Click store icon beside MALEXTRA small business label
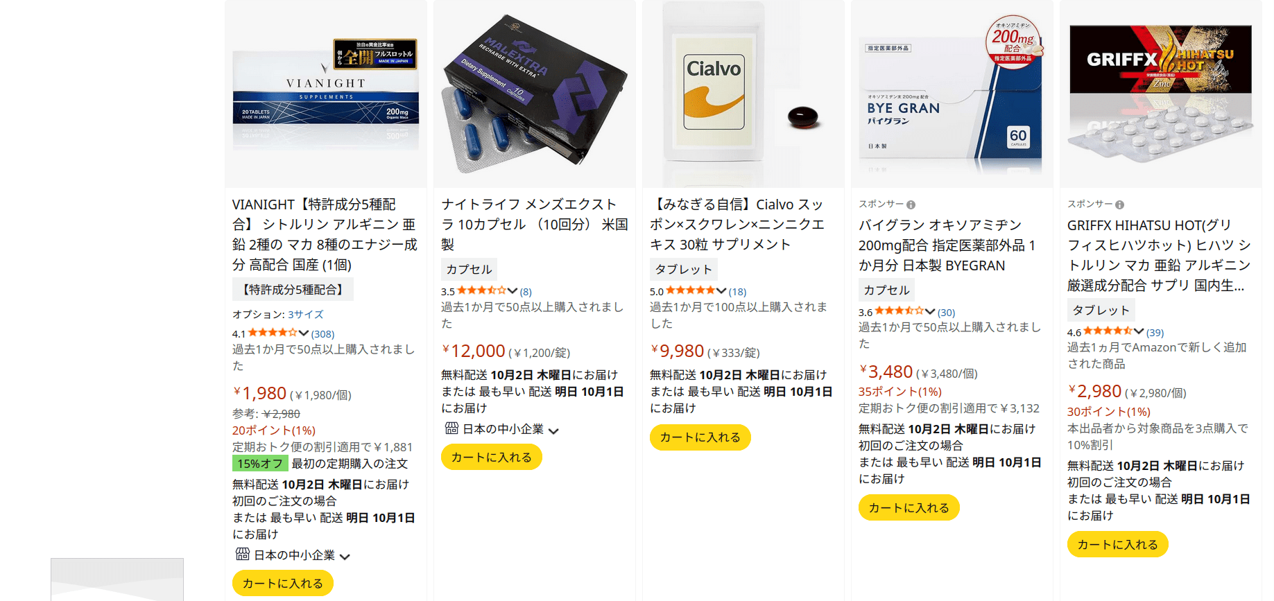This screenshot has height=601, width=1274. pyautogui.click(x=451, y=428)
